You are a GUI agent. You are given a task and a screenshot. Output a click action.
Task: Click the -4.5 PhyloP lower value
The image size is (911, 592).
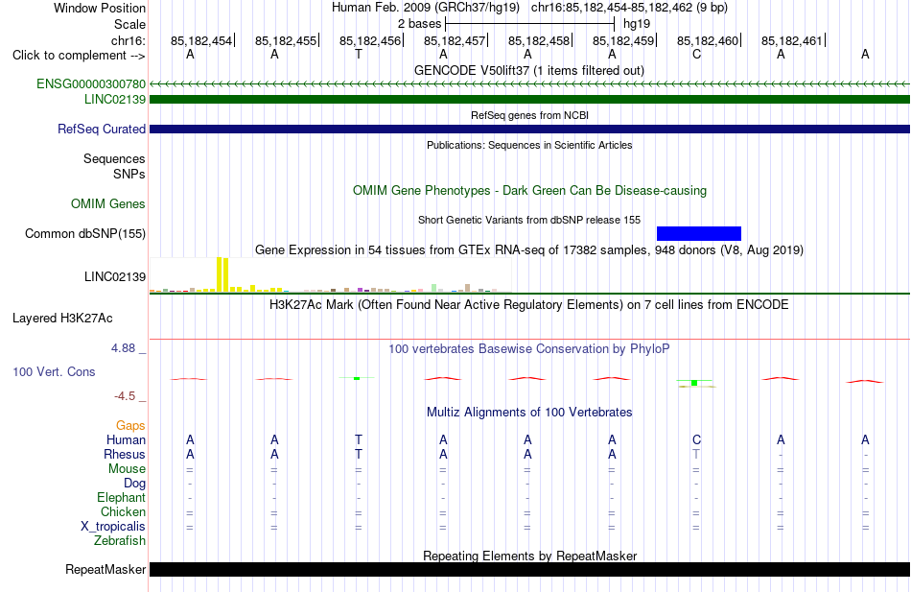(125, 396)
